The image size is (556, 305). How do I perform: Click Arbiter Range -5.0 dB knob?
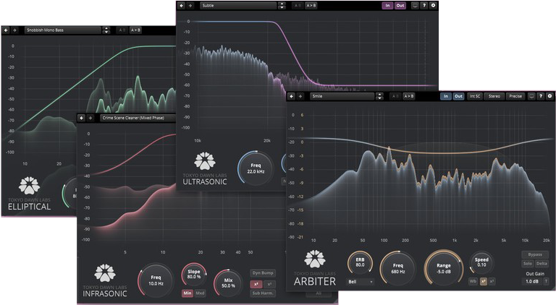444,269
